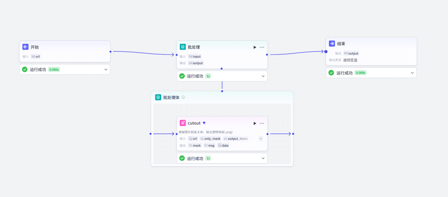Screen dimensions: 448x197
Task: Open the cutout node more-options menu
Action: [262, 123]
